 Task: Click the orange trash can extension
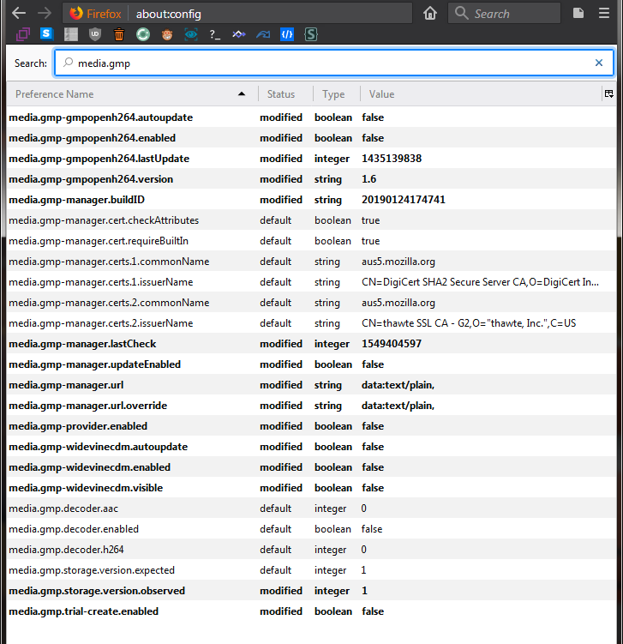119,34
